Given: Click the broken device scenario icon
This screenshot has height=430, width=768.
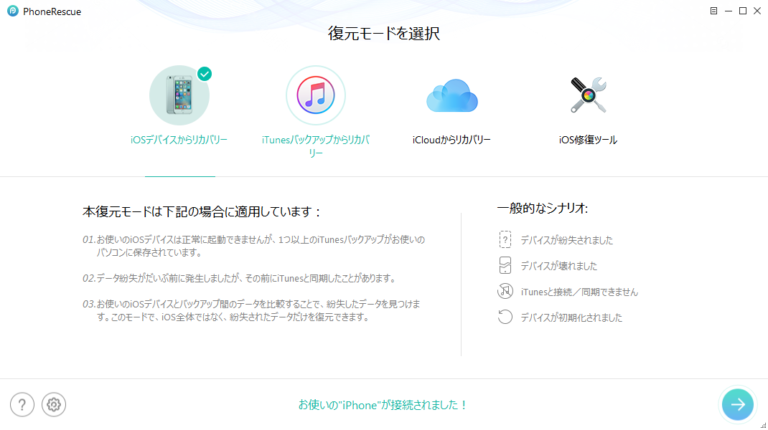Looking at the screenshot, I should click(505, 265).
